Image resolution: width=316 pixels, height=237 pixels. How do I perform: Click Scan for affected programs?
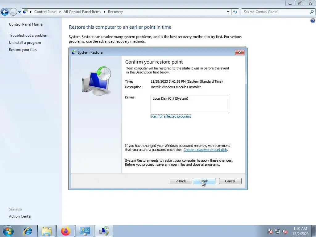(x=171, y=116)
